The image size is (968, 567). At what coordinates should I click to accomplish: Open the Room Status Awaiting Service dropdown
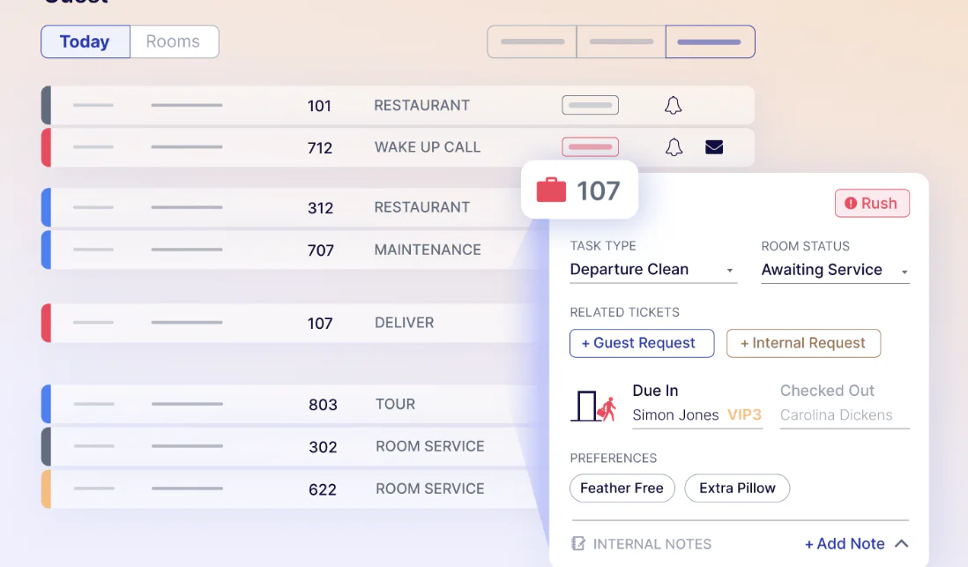[x=835, y=270]
